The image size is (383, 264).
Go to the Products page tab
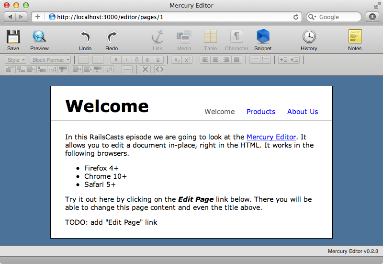coord(261,112)
